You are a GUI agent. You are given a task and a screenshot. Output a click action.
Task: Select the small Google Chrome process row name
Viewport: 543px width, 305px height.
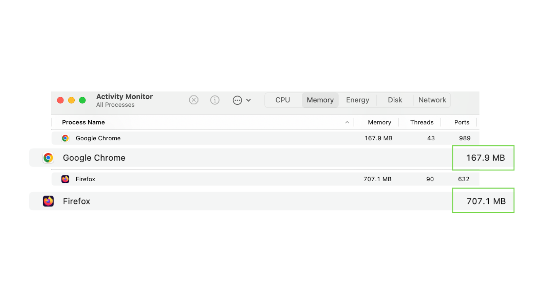pos(98,138)
